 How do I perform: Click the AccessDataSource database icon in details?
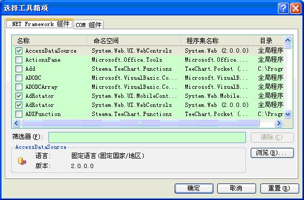pyautogui.click(x=22, y=161)
